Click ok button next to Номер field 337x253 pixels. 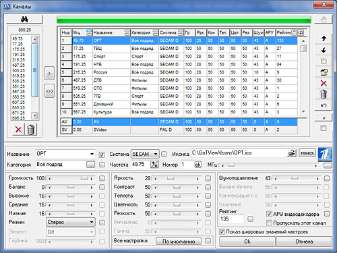(198, 165)
